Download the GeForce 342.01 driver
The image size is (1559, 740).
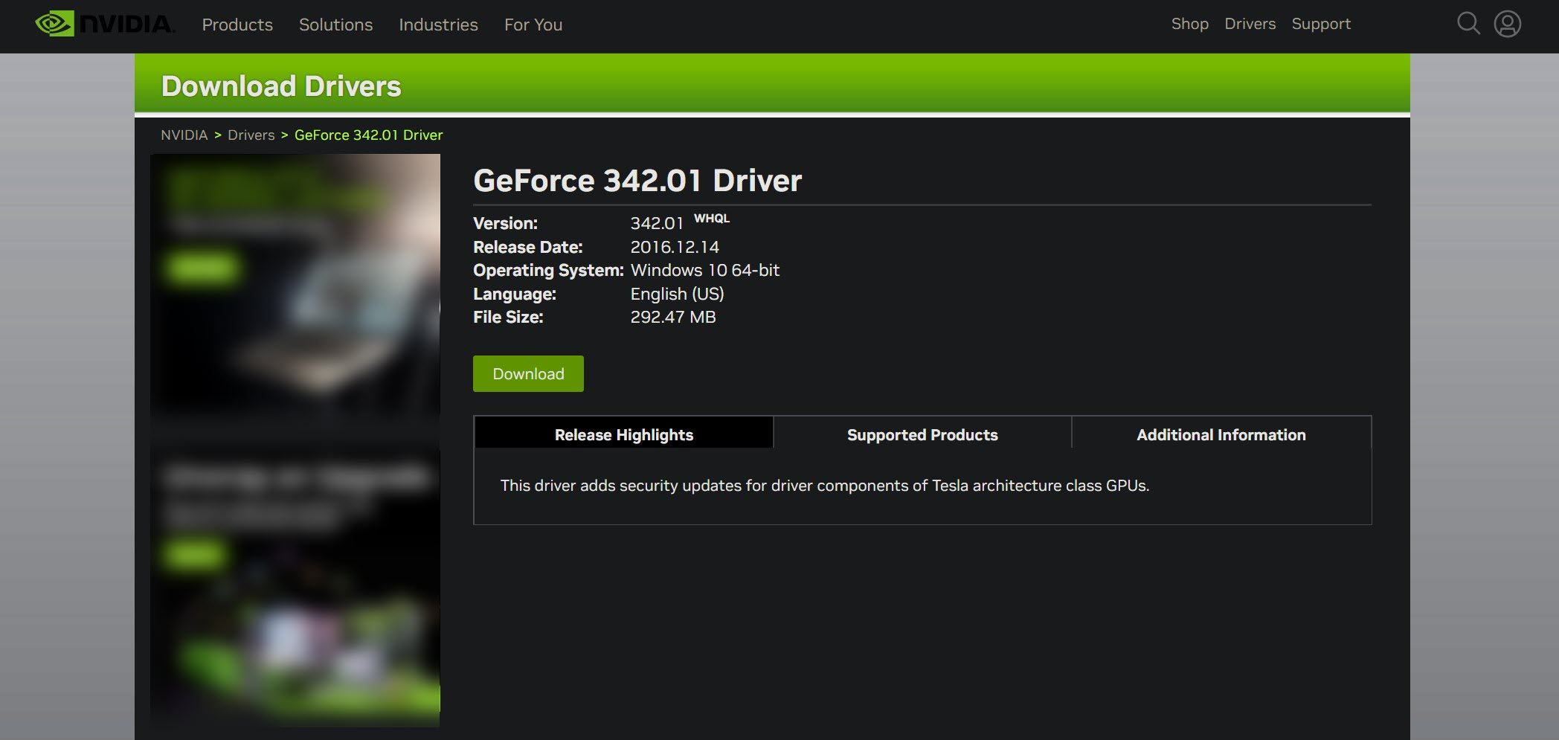click(528, 373)
